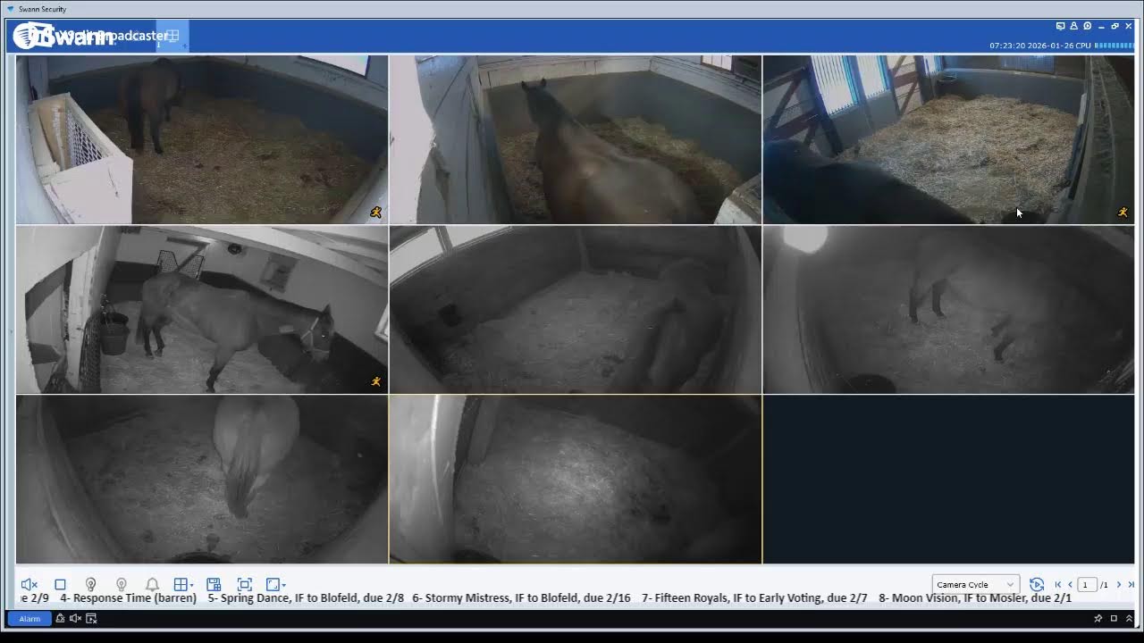
Task: Select the yellow-bordered bottom middle feed
Action: 576,479
